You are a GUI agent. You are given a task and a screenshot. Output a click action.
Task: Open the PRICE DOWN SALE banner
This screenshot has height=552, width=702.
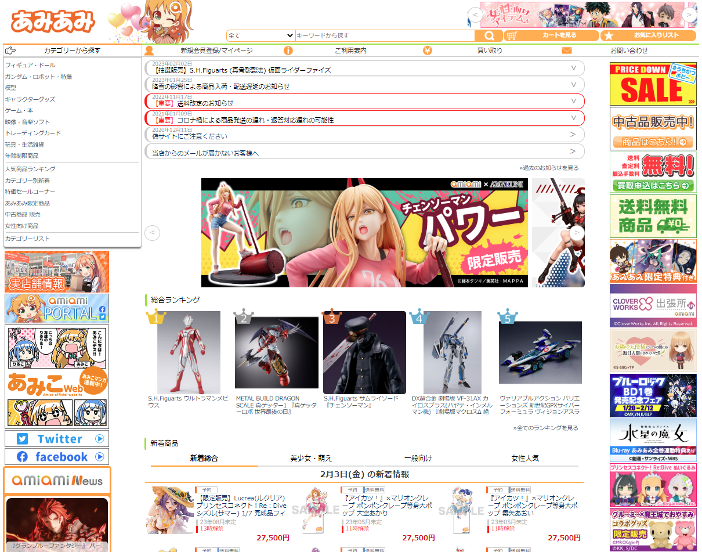(653, 84)
